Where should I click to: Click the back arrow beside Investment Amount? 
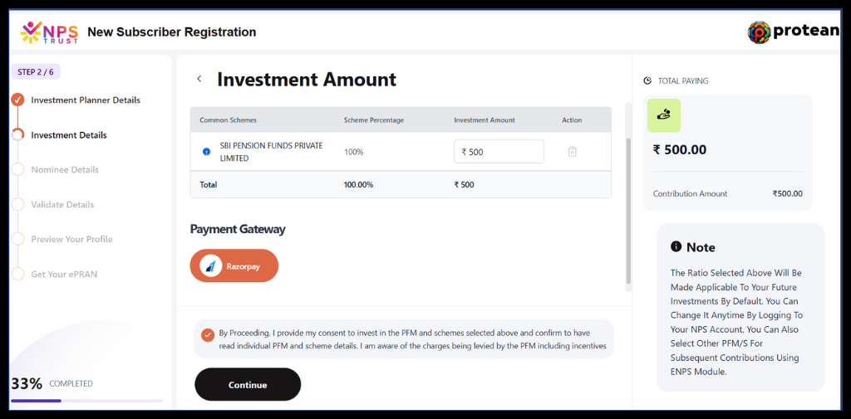[x=199, y=80]
